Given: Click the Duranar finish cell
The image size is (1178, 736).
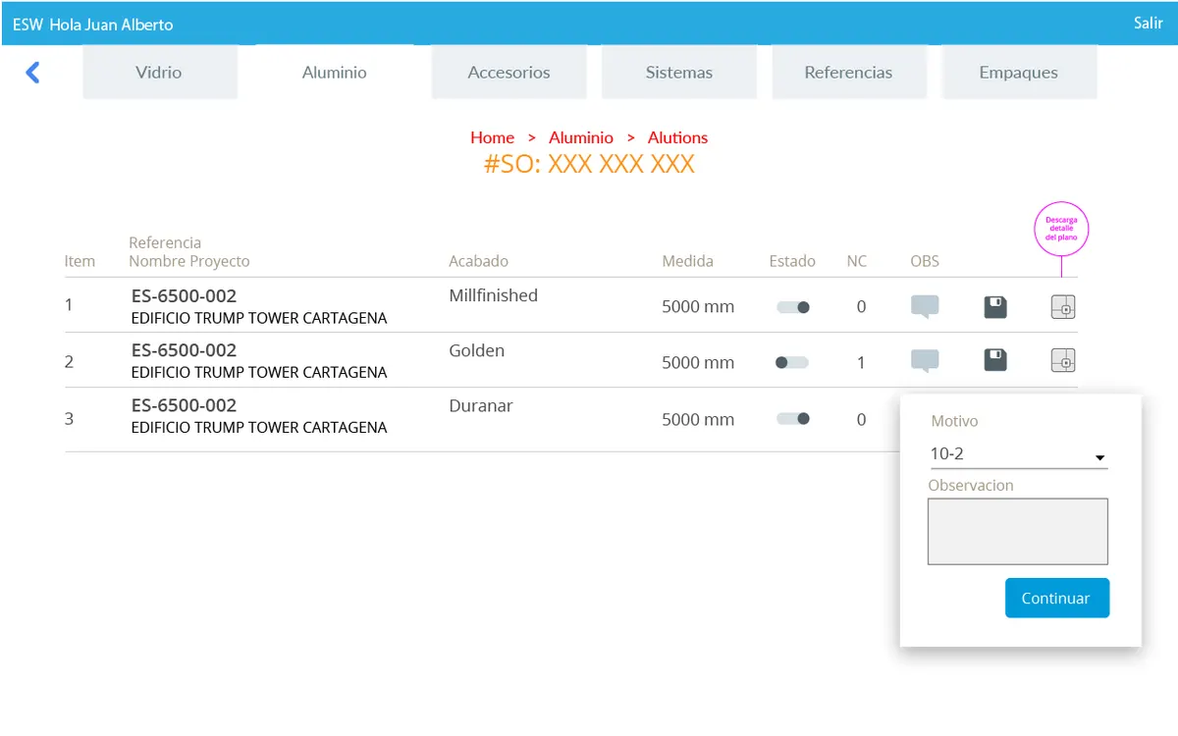Looking at the screenshot, I should click(481, 405).
